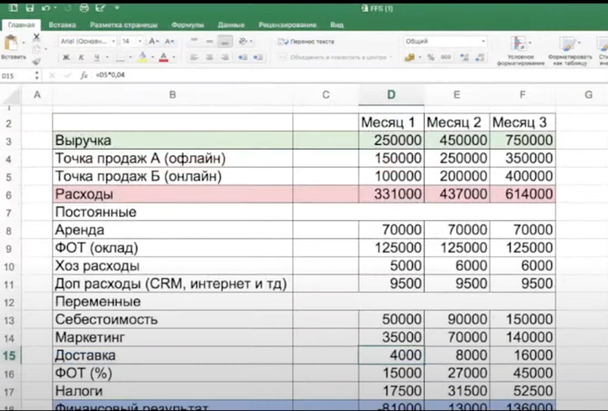608x411 pixels.
Task: Align text to the left
Action: pos(195,57)
